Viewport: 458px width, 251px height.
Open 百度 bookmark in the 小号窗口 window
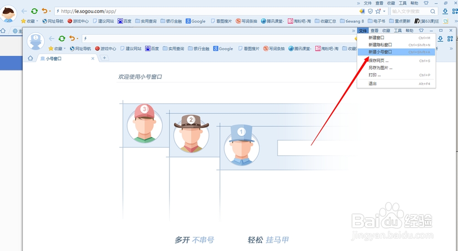click(152, 49)
